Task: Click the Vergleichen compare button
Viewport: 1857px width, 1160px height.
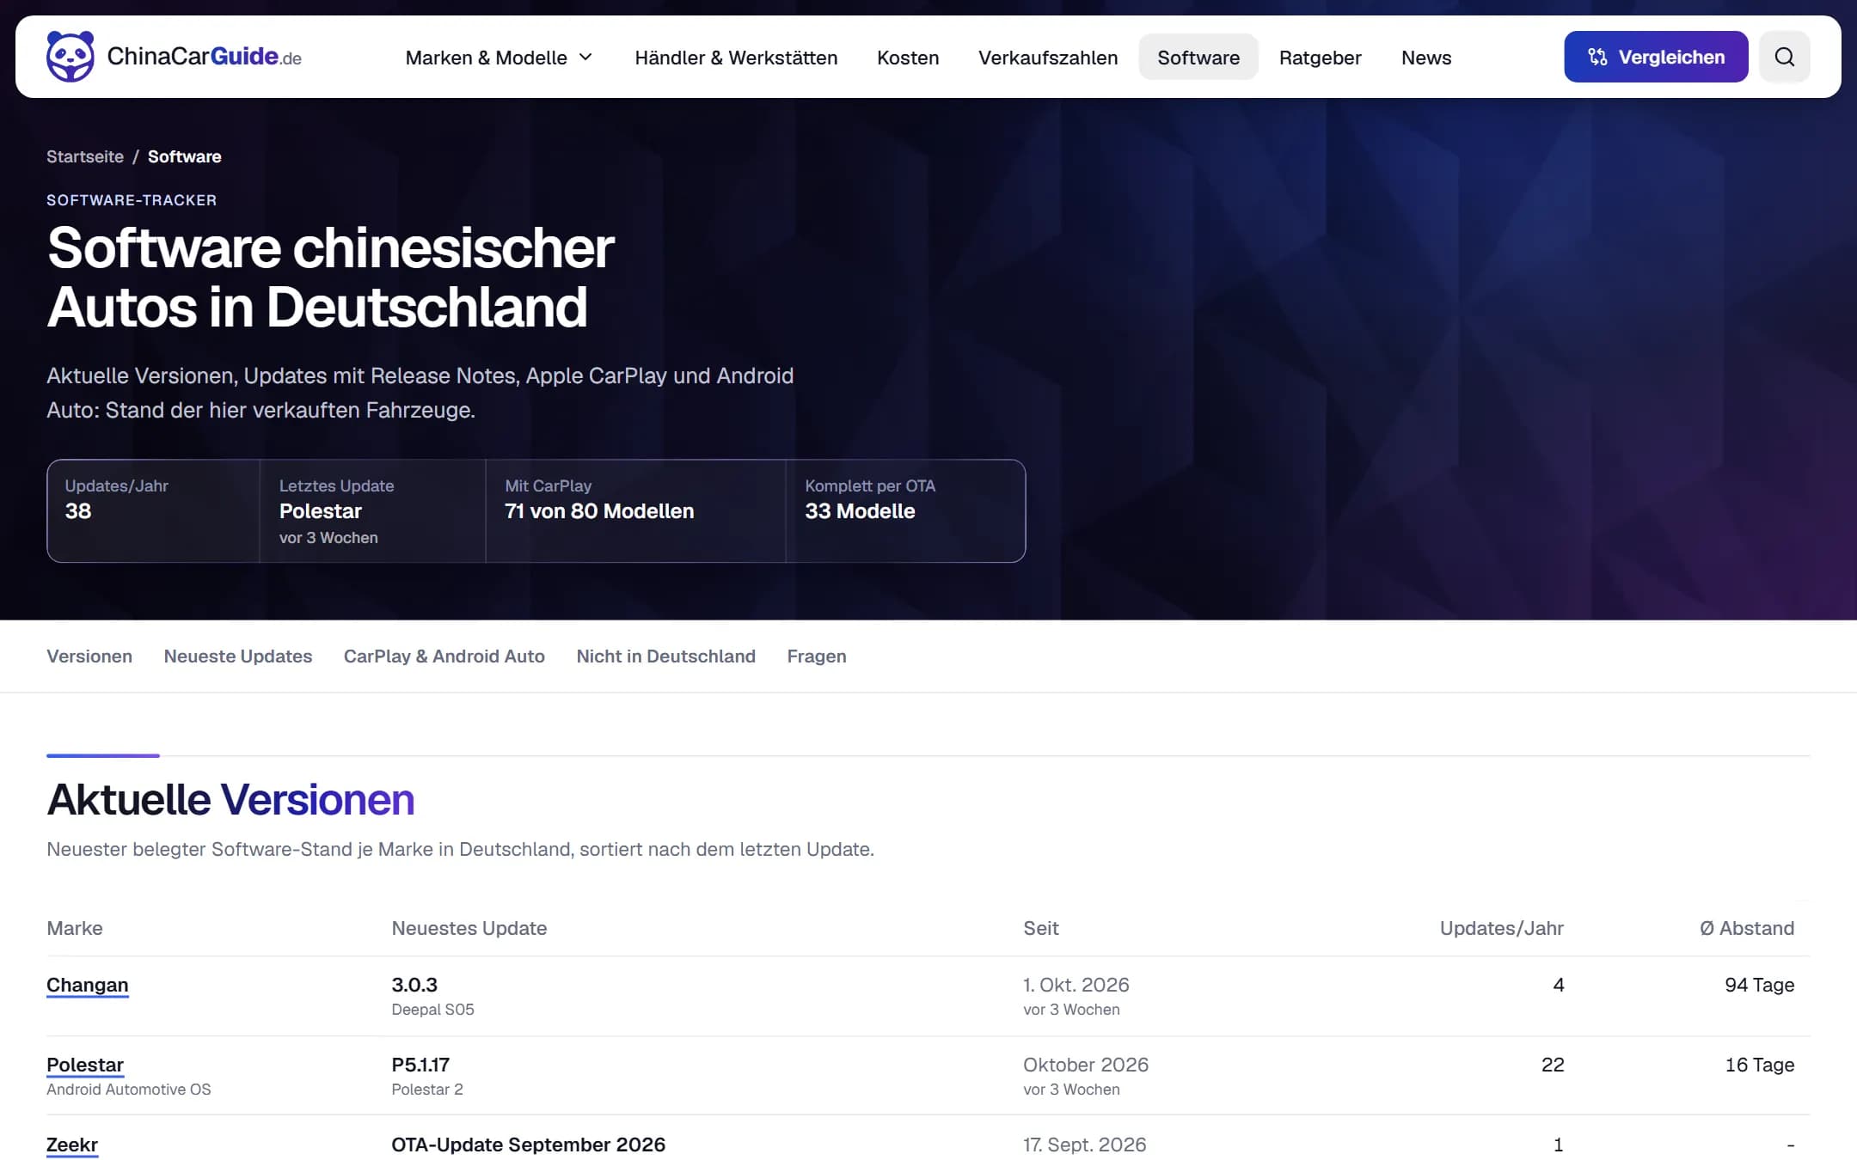Action: click(1656, 57)
